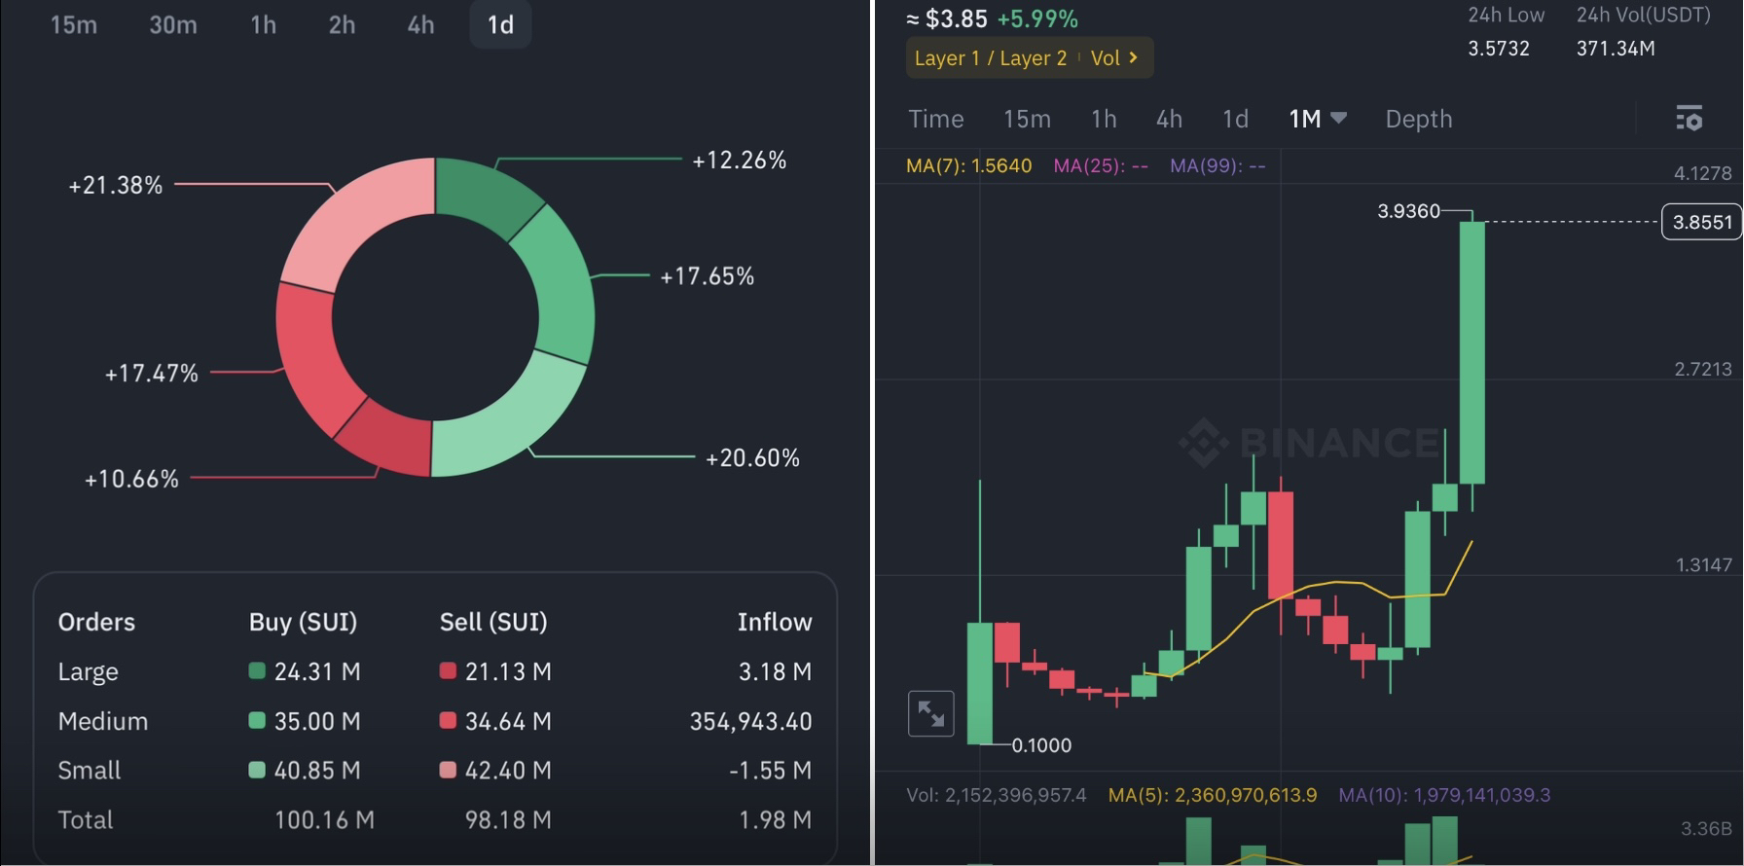The height and width of the screenshot is (866, 1744).
Task: Click the Large buy green swatch
Action: [x=257, y=671]
